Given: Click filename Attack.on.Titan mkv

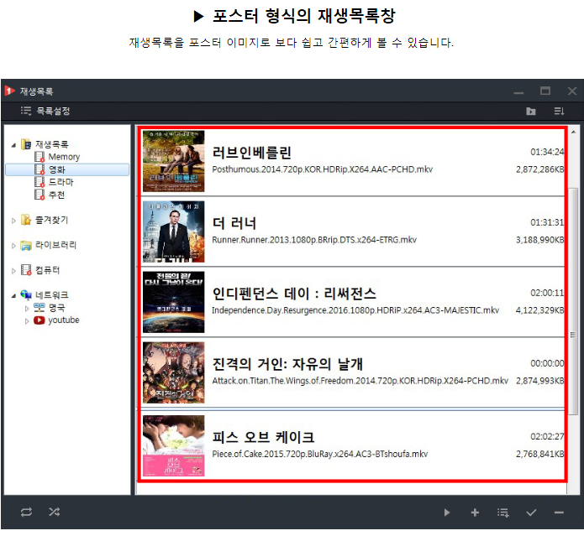Looking at the screenshot, I should [360, 381].
